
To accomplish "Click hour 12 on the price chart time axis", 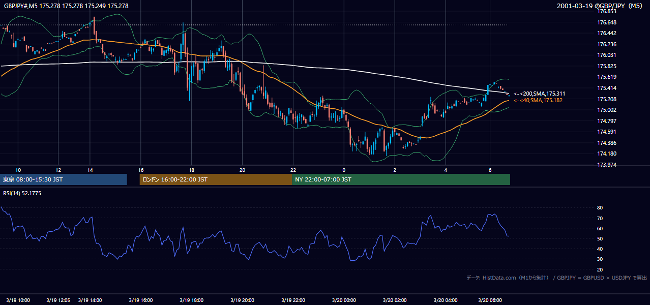I will (x=58, y=170).
